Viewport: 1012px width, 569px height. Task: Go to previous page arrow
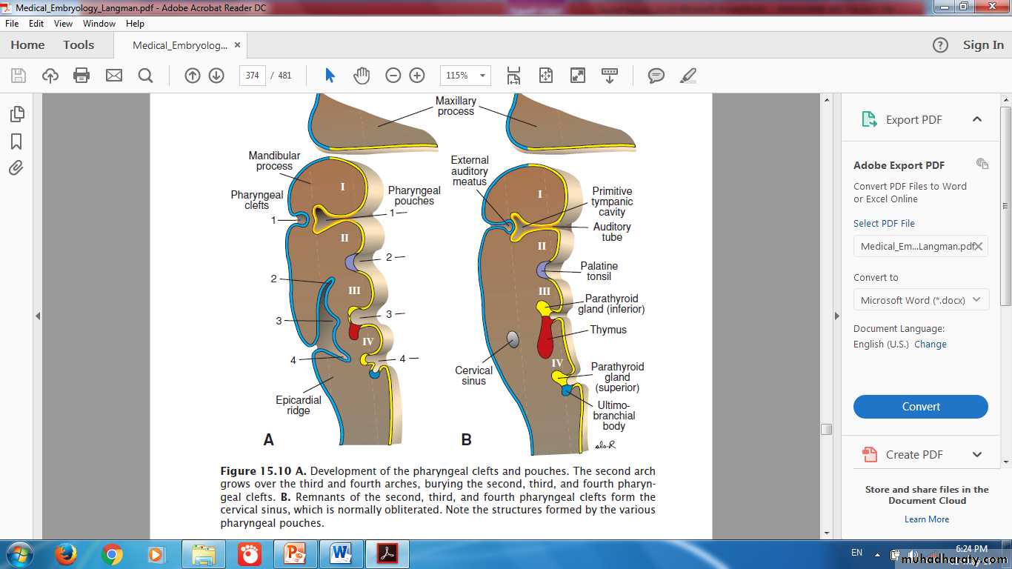[193, 76]
